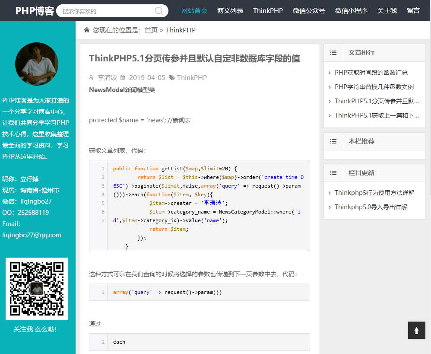
Task: Open the 微信公众号 nav item
Action: (309, 11)
